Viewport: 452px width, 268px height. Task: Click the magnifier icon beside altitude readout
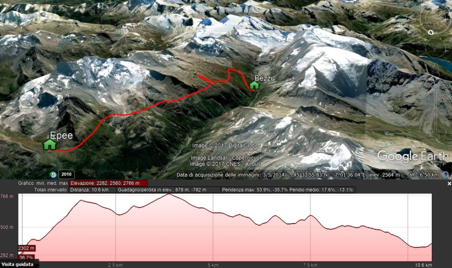446,174
